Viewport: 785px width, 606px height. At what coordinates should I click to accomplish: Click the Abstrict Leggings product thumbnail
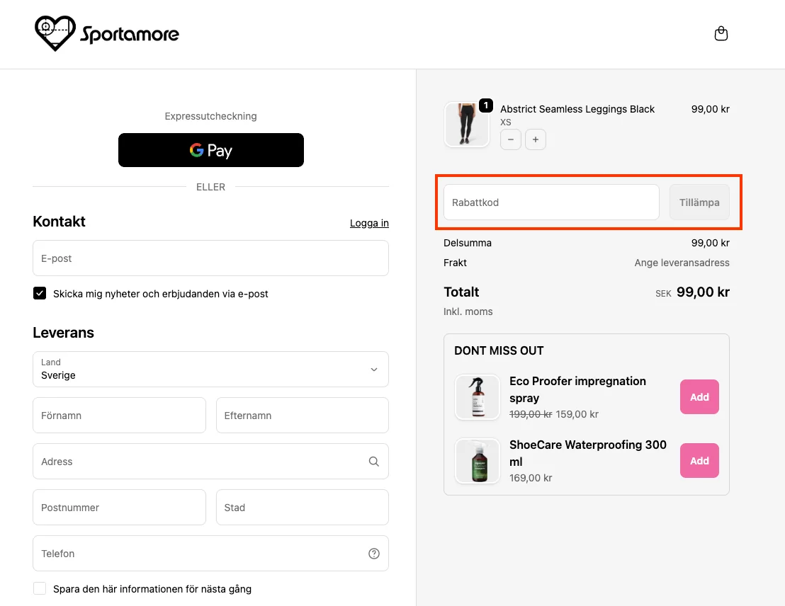pos(466,125)
